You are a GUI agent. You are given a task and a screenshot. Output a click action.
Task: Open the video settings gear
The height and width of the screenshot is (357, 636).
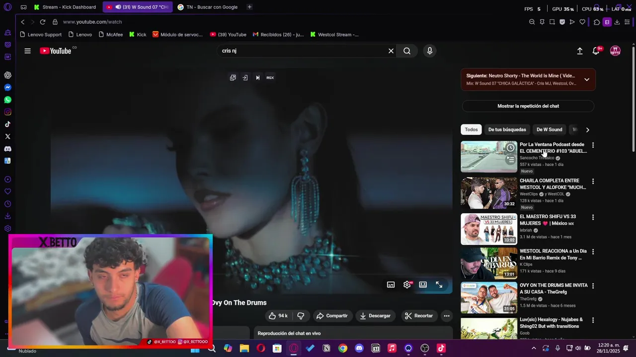click(x=407, y=285)
